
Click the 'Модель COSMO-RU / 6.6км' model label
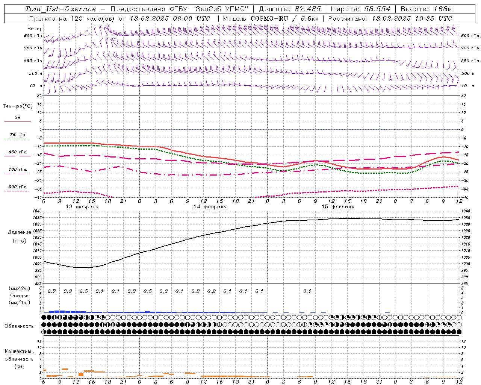[x=271, y=18]
